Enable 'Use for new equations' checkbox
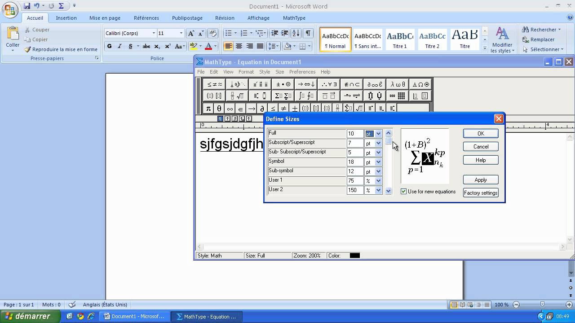Screen dimensions: 575x323 403,191
